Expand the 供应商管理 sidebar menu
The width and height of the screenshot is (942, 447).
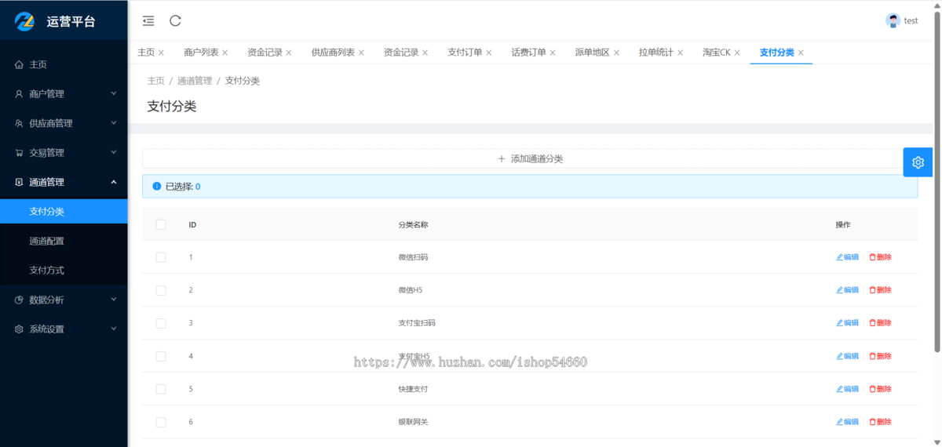tap(64, 123)
